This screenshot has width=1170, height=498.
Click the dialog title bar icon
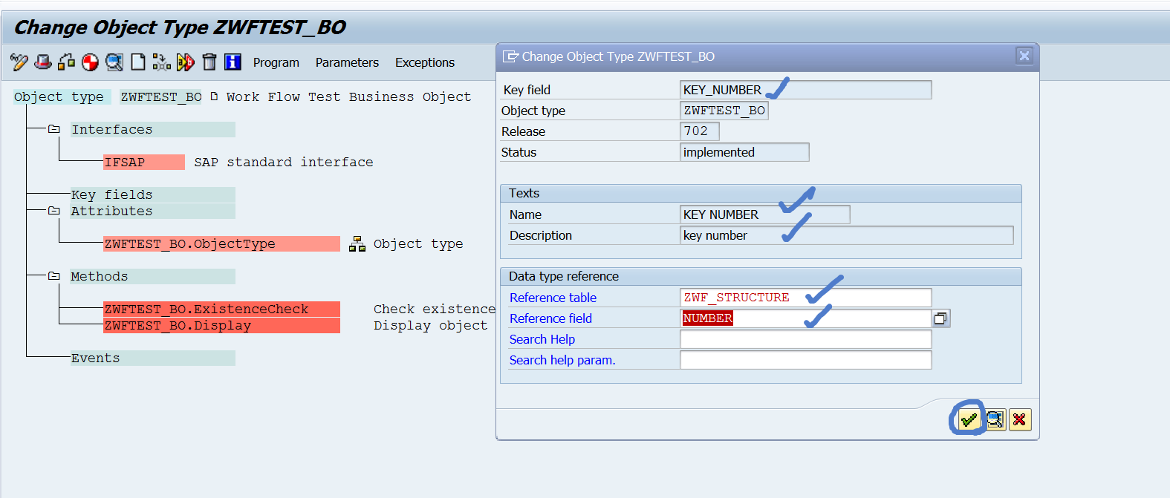tap(510, 56)
